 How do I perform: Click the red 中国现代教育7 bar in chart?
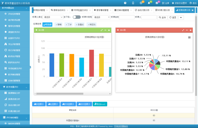[91, 63]
